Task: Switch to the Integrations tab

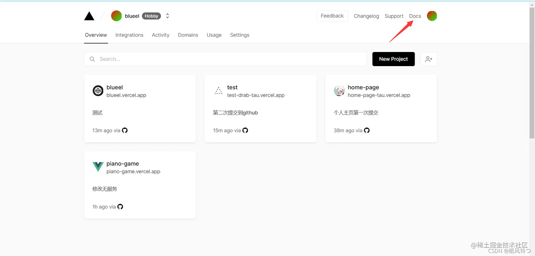Action: click(129, 35)
